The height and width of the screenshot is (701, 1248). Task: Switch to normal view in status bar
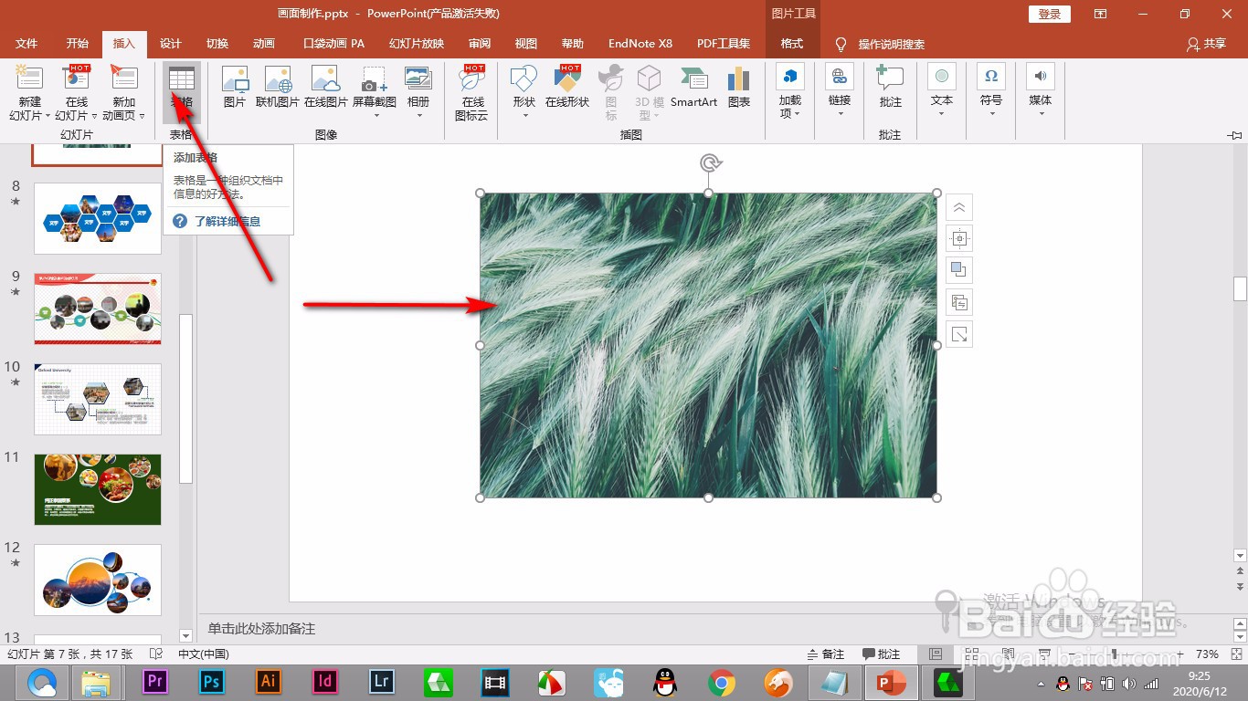coord(935,654)
